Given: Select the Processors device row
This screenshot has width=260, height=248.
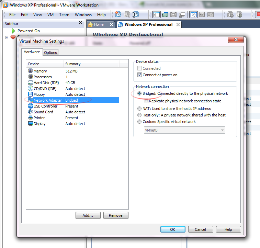Looking at the screenshot, I should (72, 77).
